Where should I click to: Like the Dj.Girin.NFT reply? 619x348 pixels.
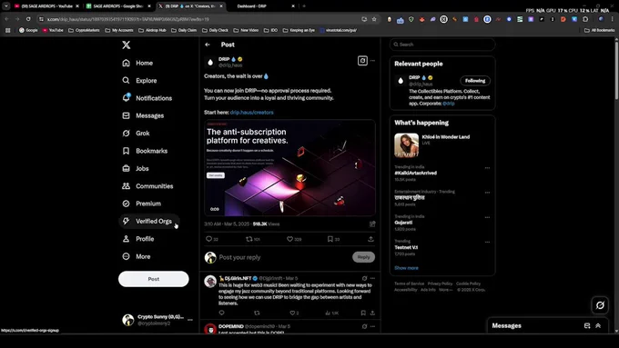pos(292,313)
